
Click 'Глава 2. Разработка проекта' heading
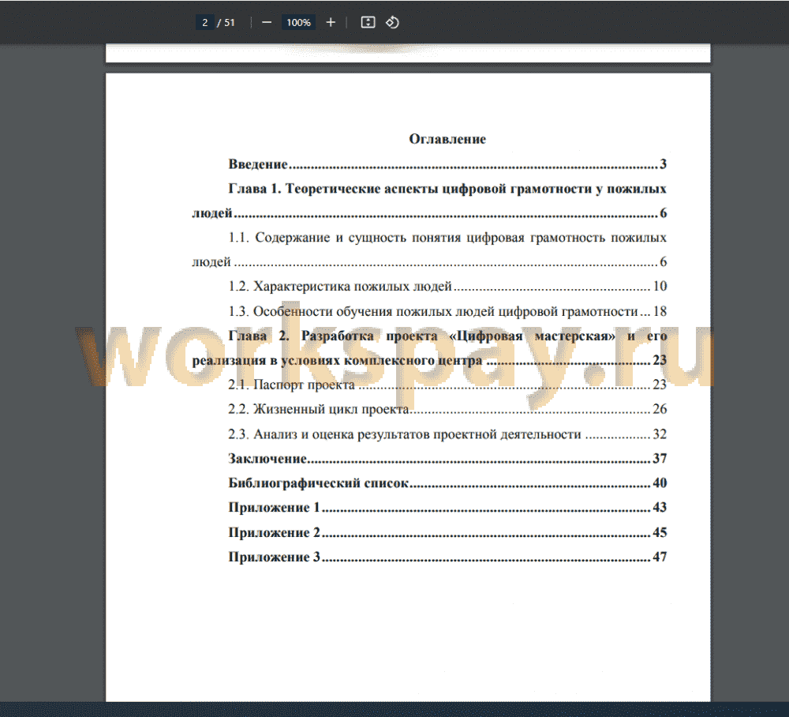[430, 348]
